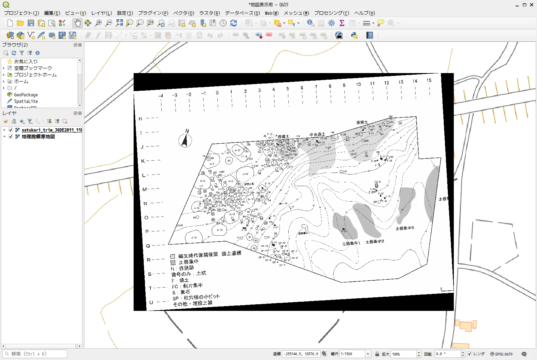Click New GeoPackage Layer icon
Viewport: 537px width, 360px height.
(20, 35)
